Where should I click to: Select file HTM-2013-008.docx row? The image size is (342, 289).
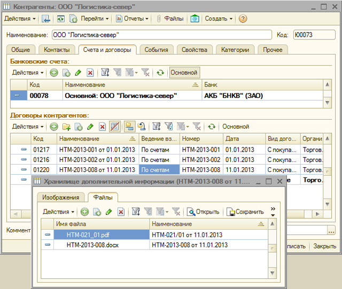[x=154, y=245]
